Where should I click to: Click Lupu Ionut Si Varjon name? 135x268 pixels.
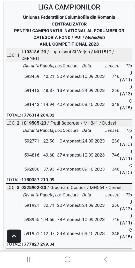[x=70, y=52]
